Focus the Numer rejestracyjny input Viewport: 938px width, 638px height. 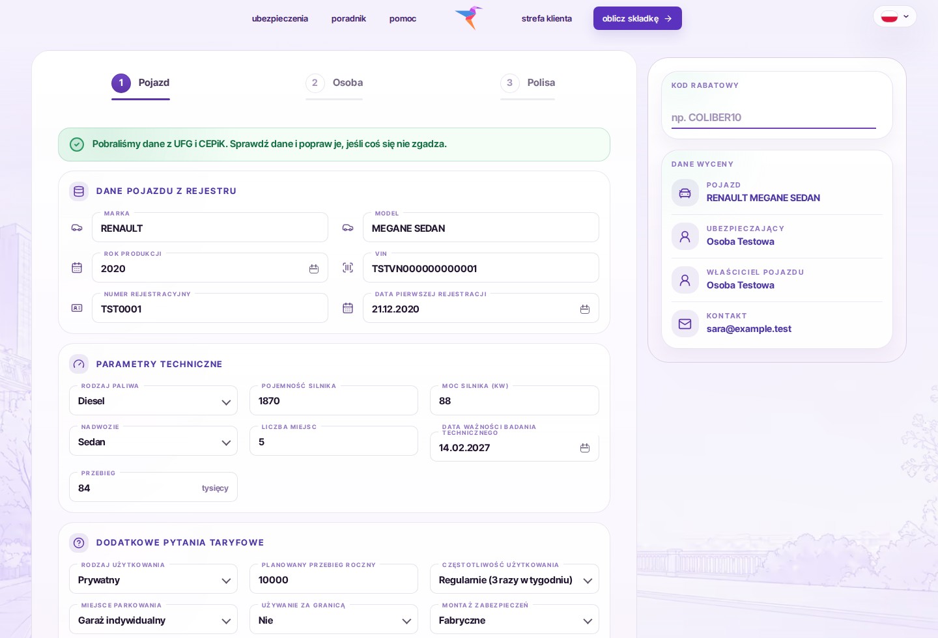coord(210,309)
